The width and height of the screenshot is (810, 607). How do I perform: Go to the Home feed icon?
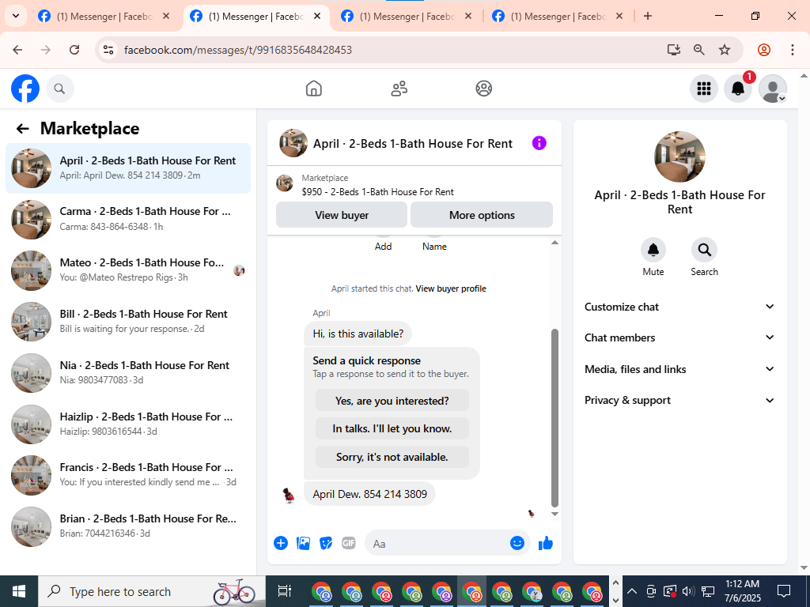coord(313,89)
